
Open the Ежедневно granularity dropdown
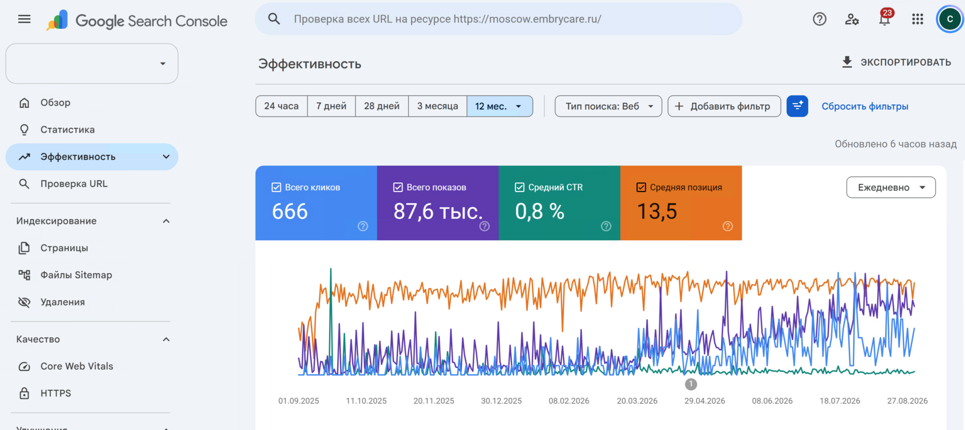click(891, 187)
